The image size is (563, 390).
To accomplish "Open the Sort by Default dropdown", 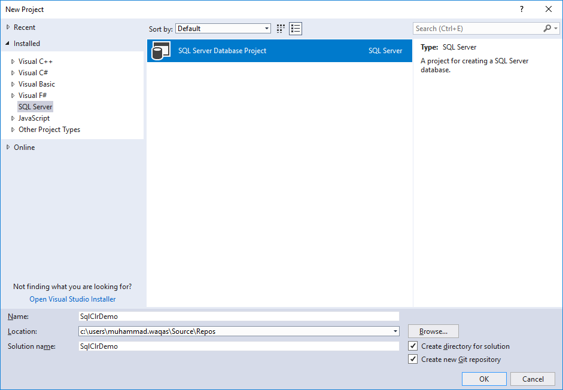I will (223, 29).
